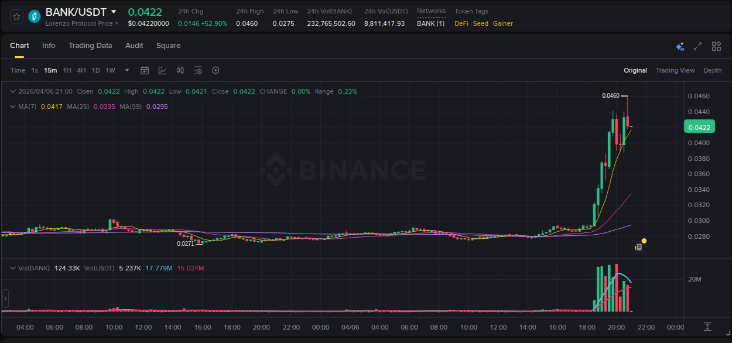Open the Gainer token tag
Viewport: 732px width, 343px height.
pos(503,23)
